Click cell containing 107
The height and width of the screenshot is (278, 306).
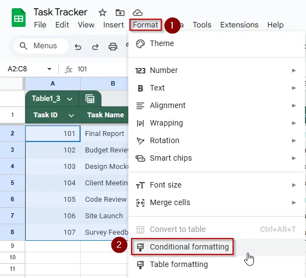tap(53, 232)
